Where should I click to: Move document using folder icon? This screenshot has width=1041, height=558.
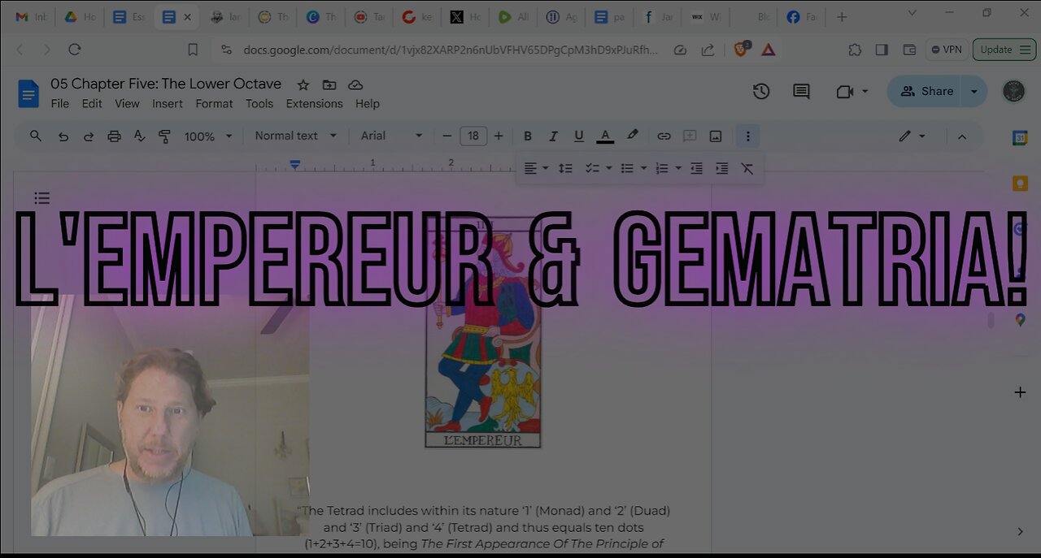click(329, 84)
